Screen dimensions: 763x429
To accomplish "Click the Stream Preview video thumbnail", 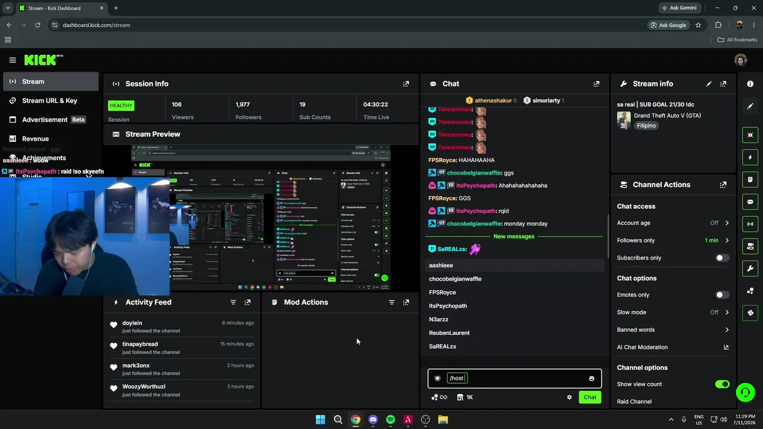I will tap(260, 218).
